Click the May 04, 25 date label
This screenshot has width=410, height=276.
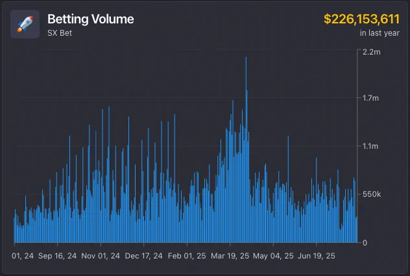click(x=273, y=256)
